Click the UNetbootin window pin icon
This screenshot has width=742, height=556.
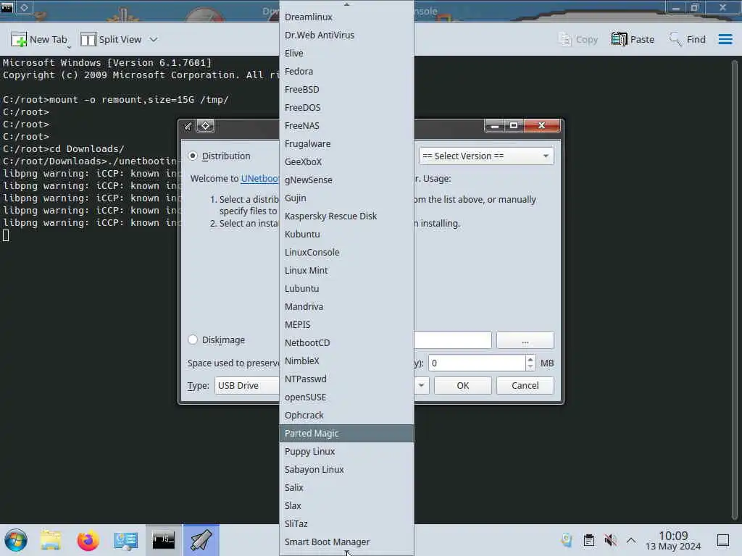[188, 126]
